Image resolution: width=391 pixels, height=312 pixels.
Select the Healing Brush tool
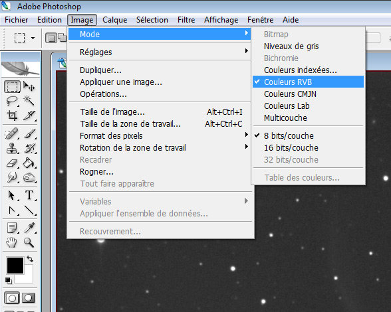[12, 133]
